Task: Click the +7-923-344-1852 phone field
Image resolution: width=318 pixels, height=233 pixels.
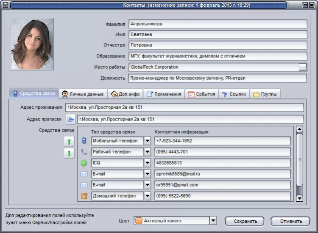Action: 222,141
